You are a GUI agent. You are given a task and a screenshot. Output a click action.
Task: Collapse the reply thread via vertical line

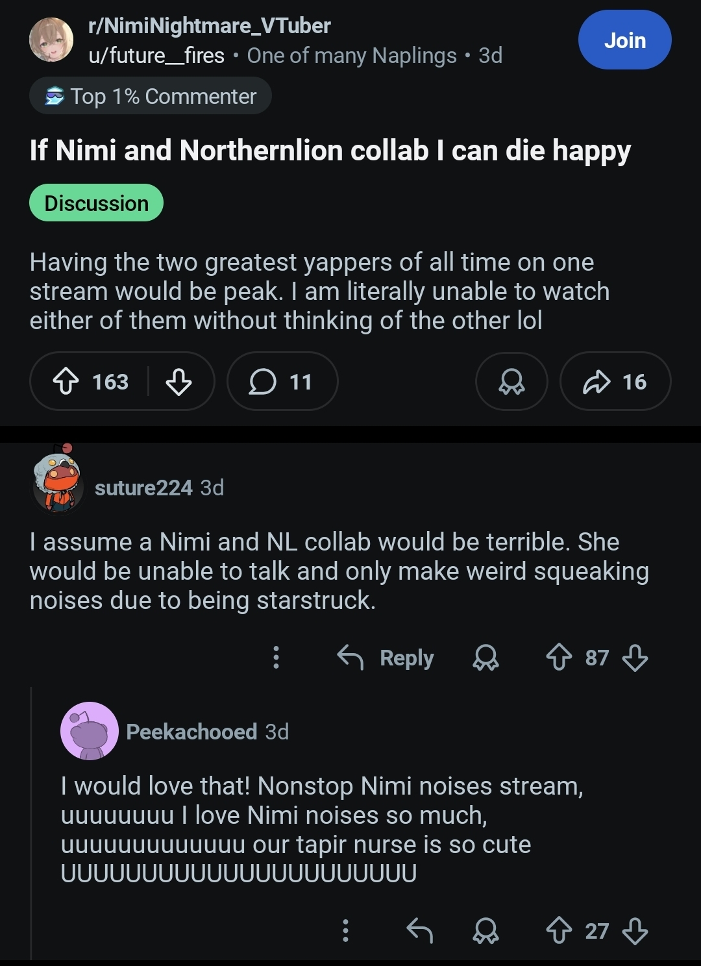click(x=31, y=823)
